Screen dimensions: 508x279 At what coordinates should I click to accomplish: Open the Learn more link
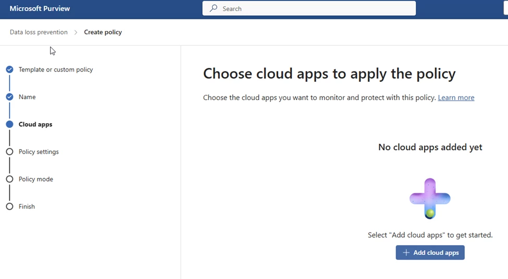coord(456,98)
